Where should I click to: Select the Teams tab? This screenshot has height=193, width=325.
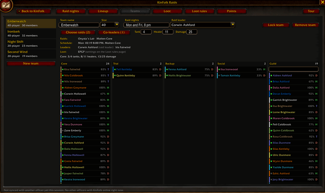(135, 11)
